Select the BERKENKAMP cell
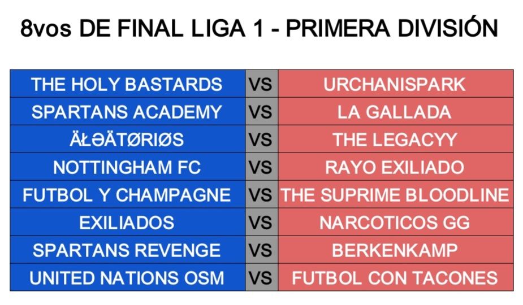Screen dimensions: 523x305 pyautogui.click(x=396, y=250)
